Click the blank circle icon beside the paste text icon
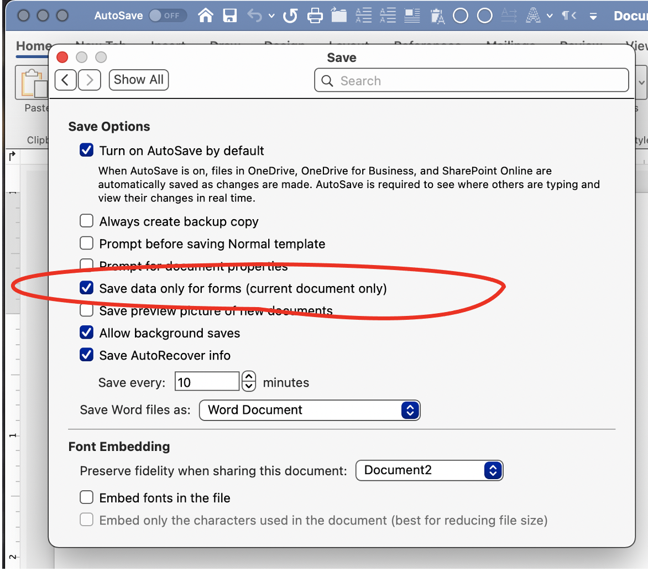The width and height of the screenshot is (648, 571). click(x=461, y=15)
